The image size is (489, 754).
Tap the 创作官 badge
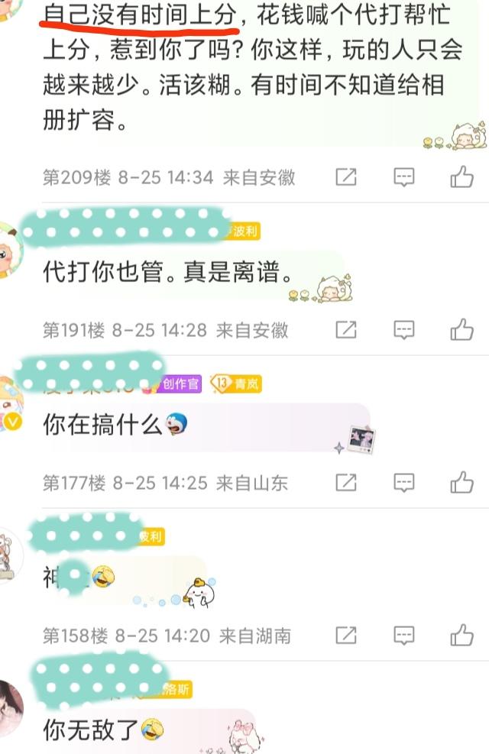[180, 383]
